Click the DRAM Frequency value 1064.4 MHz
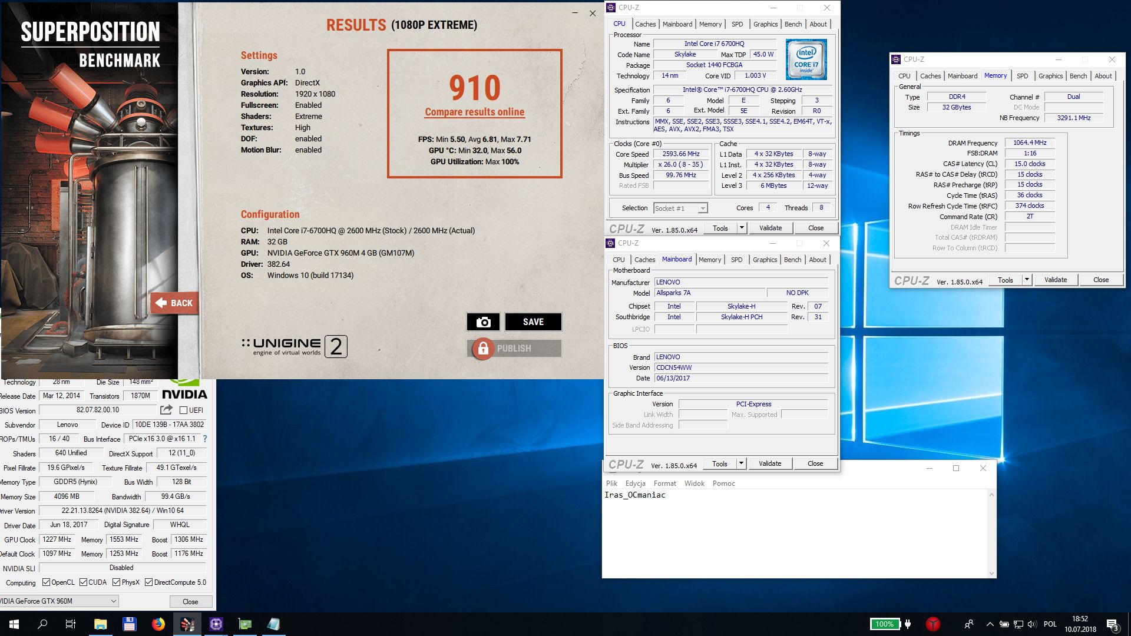The image size is (1131, 636). pyautogui.click(x=1030, y=143)
